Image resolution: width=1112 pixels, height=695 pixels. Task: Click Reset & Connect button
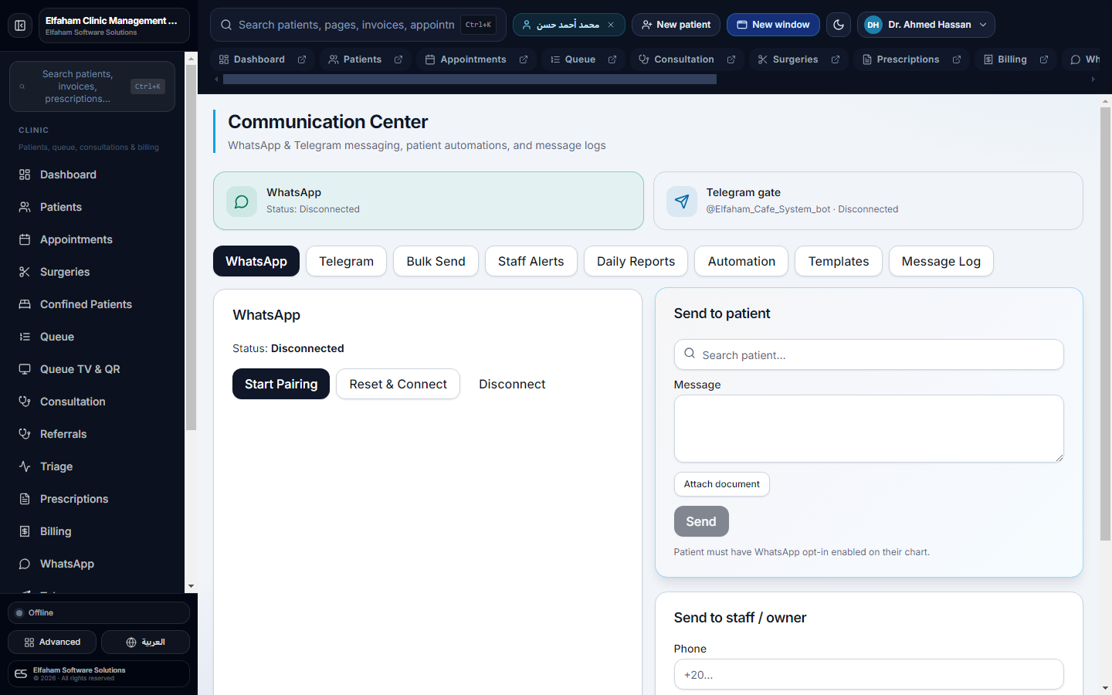click(398, 384)
